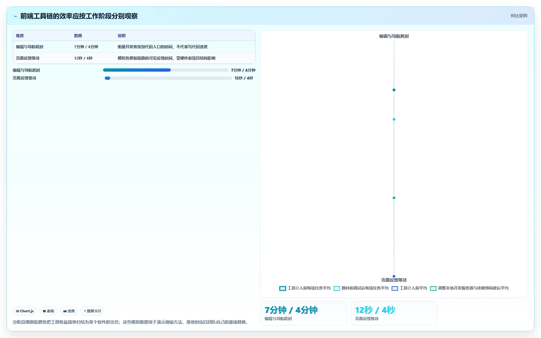Click the 数据卡片 tag chip
The width and height of the screenshot is (541, 338).
[x=93, y=311]
